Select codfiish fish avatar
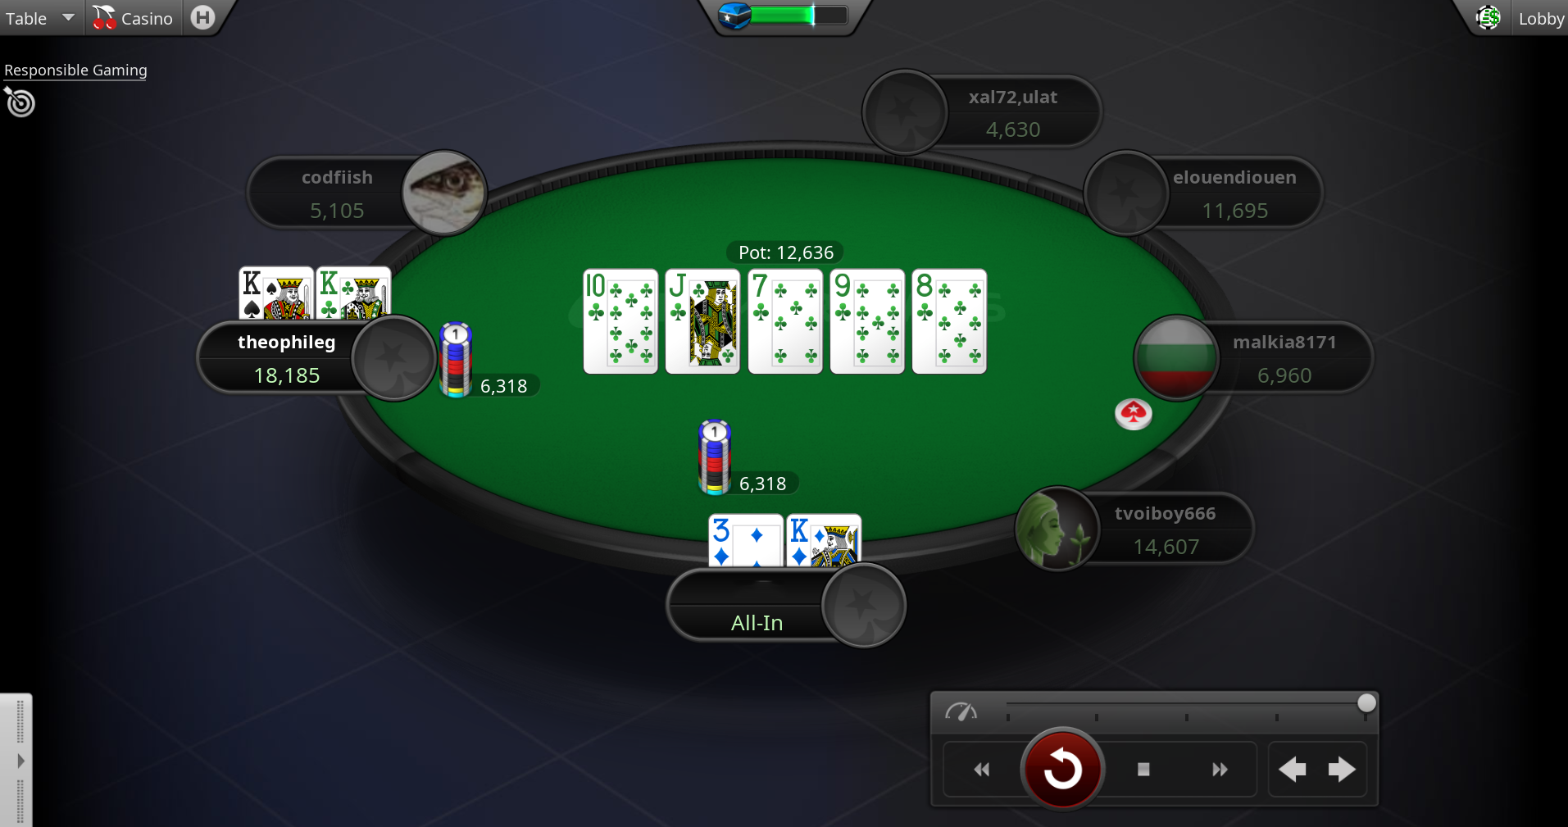Viewport: 1568px width, 827px height. point(444,193)
